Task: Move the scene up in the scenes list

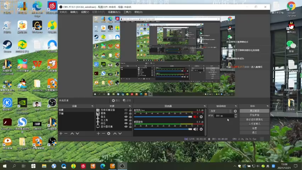Action: [72, 133]
